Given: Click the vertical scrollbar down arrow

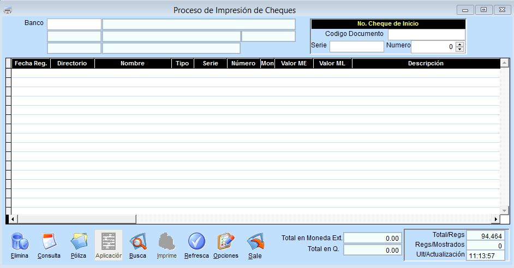Looking at the screenshot, I should 504,210.
